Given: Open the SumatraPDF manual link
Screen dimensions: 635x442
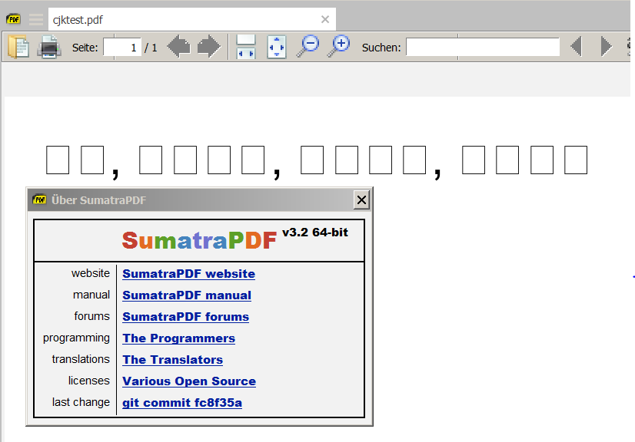Looking at the screenshot, I should pos(187,295).
